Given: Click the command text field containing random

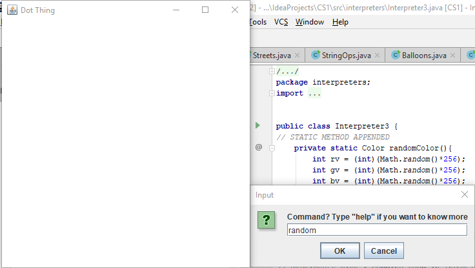Looking at the screenshot, I should click(x=377, y=230).
